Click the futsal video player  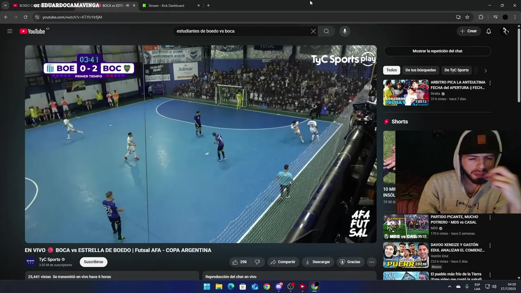(201, 144)
